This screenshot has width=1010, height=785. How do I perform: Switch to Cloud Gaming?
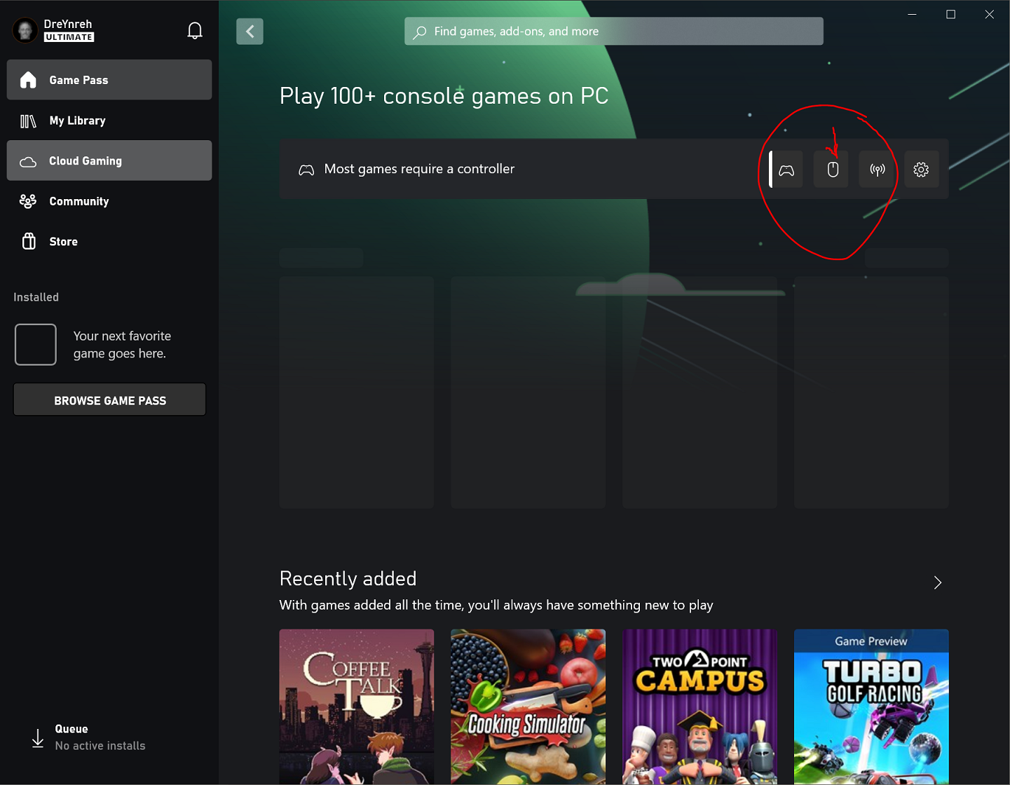pyautogui.click(x=109, y=161)
